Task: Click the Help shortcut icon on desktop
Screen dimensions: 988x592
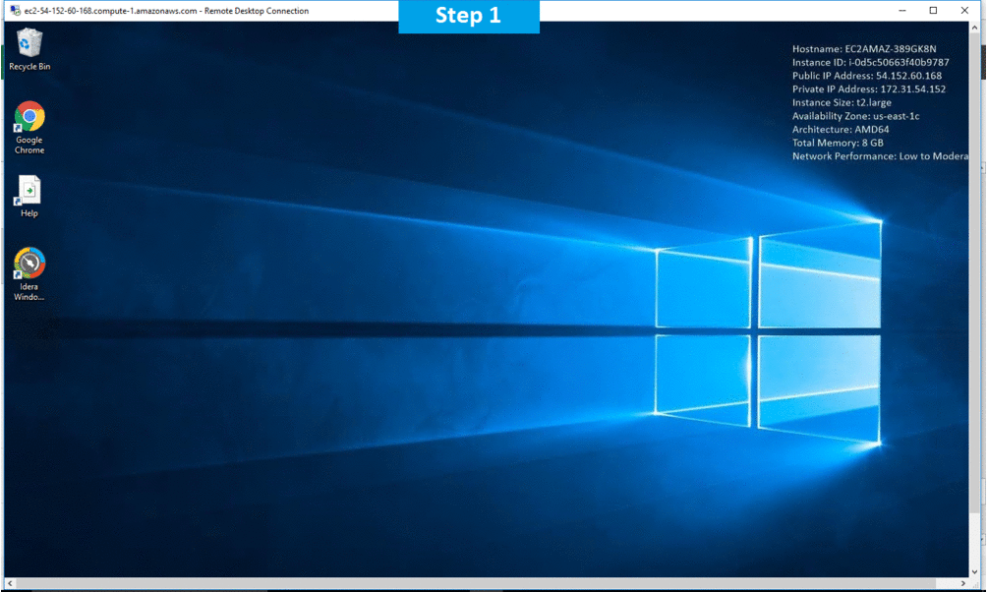Action: click(29, 191)
